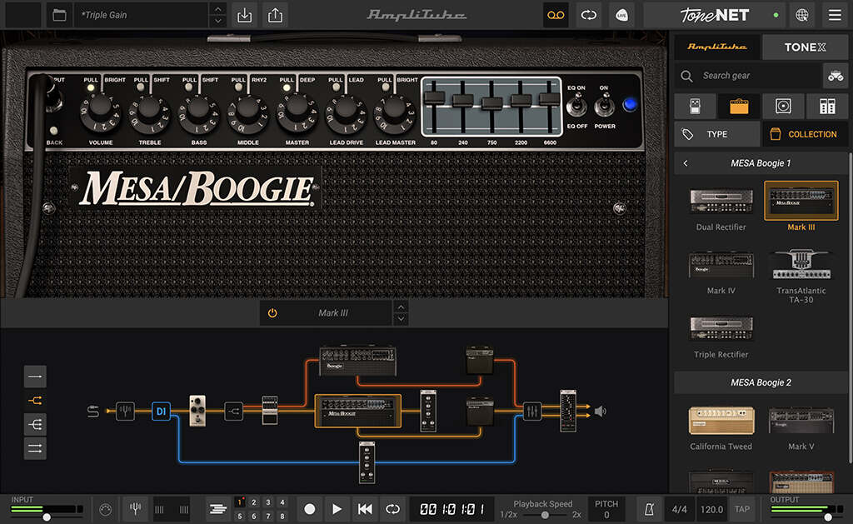Viewport: 853px width, 524px height.
Task: Enable loop playback mode
Action: 392,508
